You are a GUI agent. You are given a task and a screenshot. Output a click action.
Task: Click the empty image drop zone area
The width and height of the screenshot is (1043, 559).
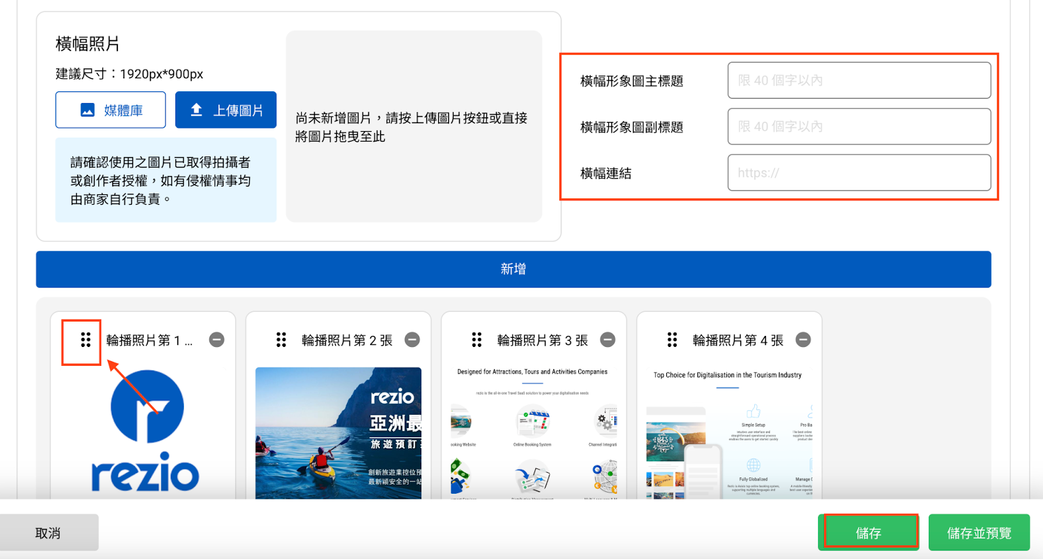click(414, 127)
